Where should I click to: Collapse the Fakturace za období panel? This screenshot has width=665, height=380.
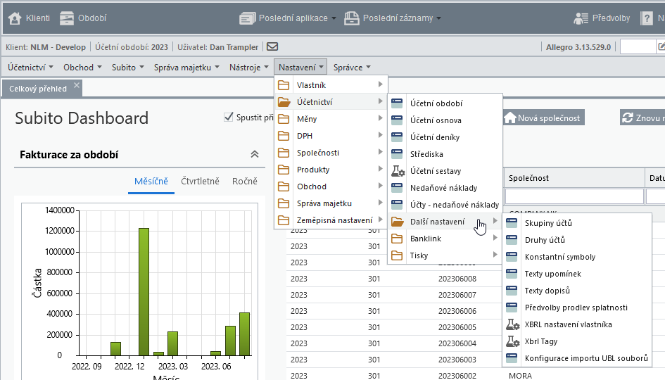point(255,154)
